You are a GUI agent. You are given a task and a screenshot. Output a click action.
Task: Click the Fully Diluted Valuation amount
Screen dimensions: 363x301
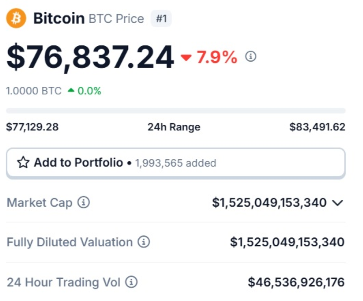point(287,242)
